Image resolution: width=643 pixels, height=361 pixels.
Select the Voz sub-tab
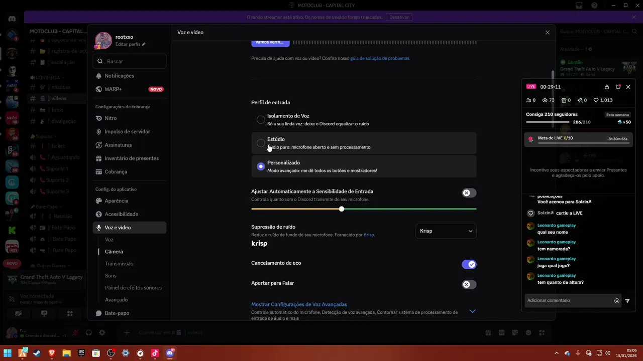(109, 240)
